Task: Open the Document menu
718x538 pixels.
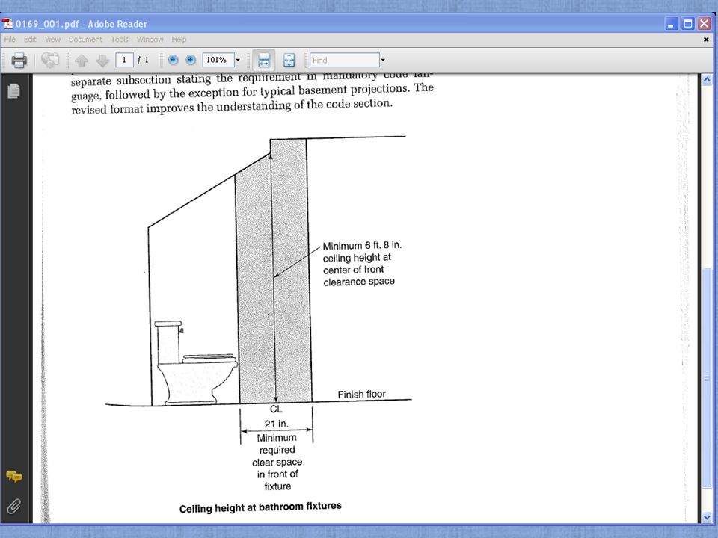Action: (x=85, y=40)
